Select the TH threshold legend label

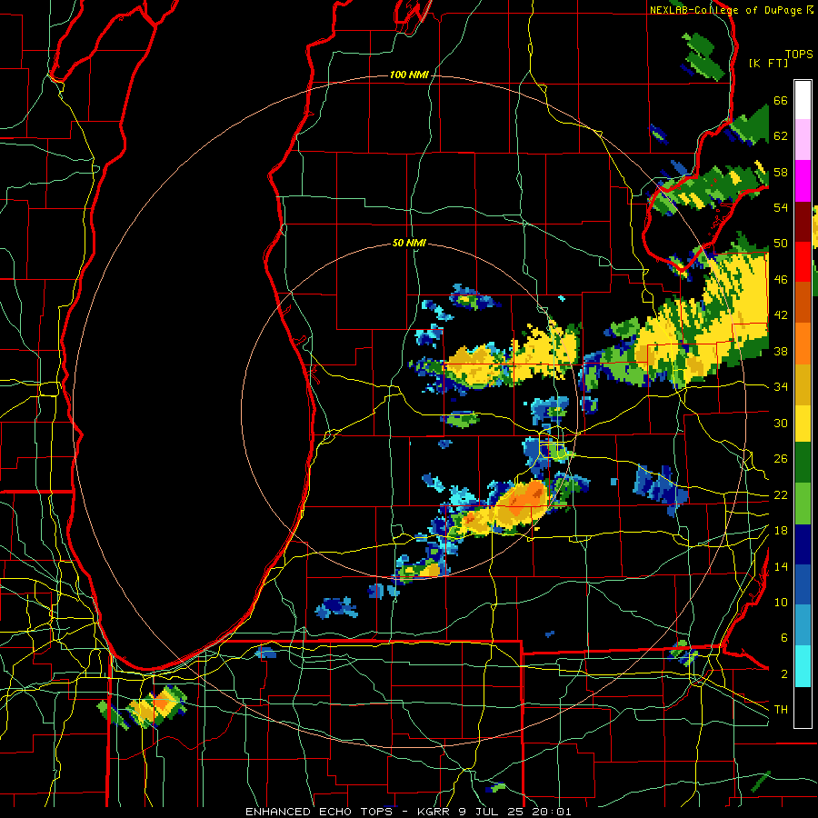(x=781, y=710)
